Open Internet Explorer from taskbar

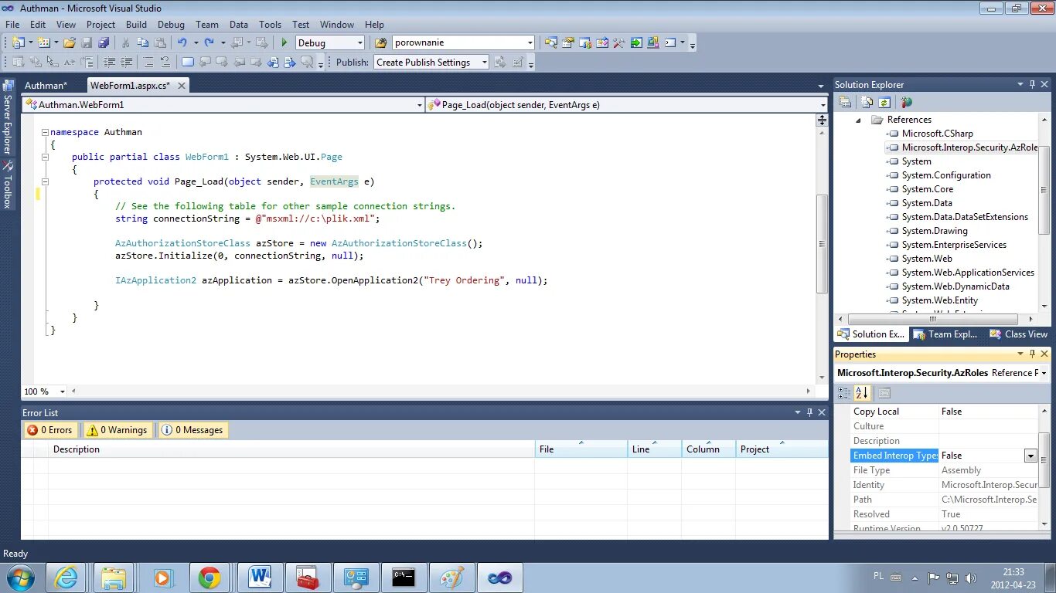tap(66, 578)
